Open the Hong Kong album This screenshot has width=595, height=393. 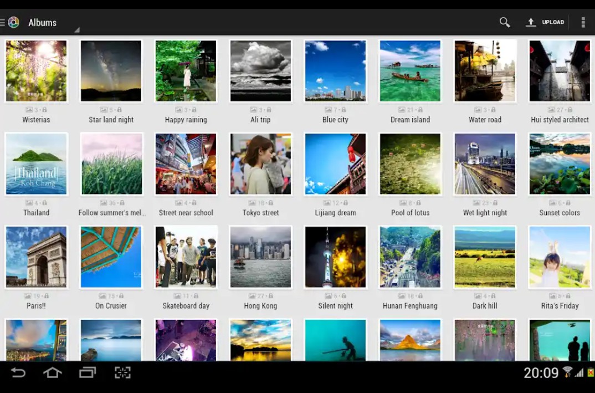pos(260,257)
